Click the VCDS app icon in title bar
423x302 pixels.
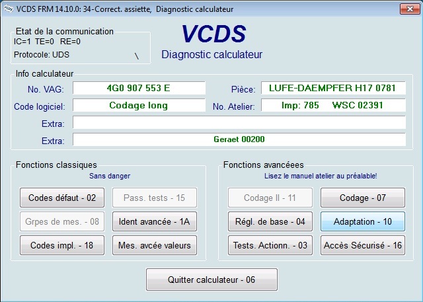pyautogui.click(x=10, y=7)
